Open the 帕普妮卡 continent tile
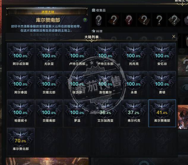 21,113
